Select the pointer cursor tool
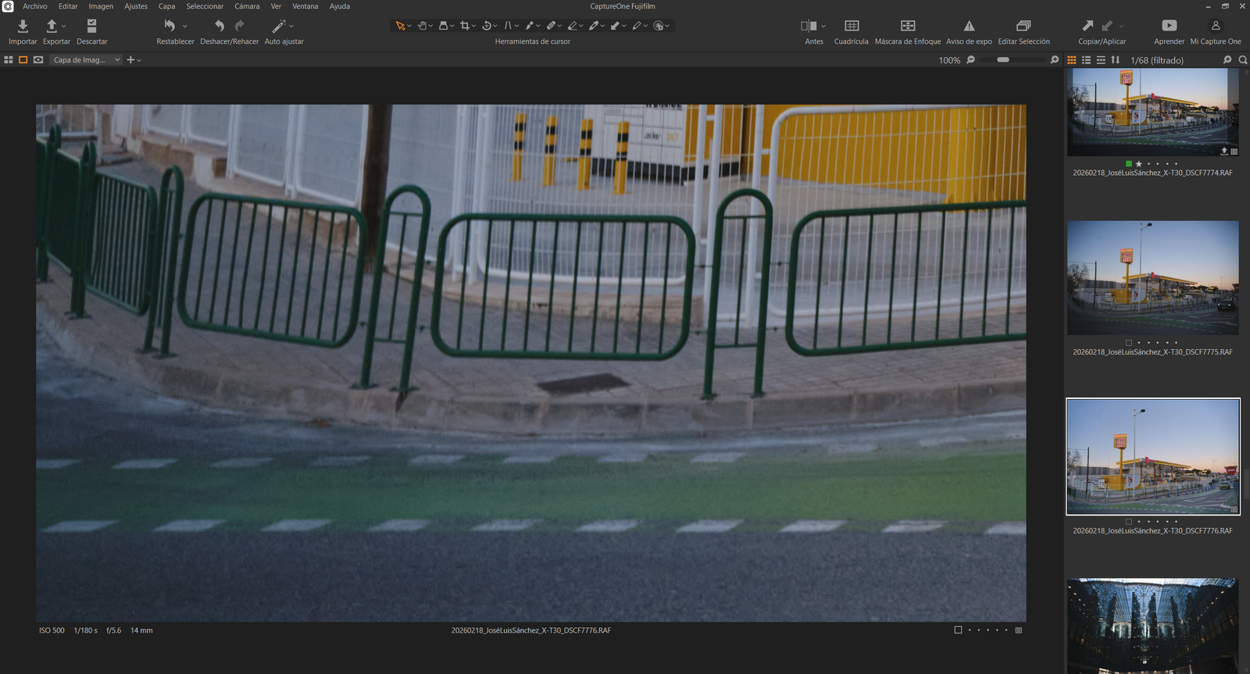Image resolution: width=1250 pixels, height=674 pixels. click(x=400, y=26)
